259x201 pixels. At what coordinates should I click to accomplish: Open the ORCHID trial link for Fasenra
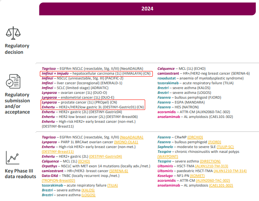tap(195, 137)
